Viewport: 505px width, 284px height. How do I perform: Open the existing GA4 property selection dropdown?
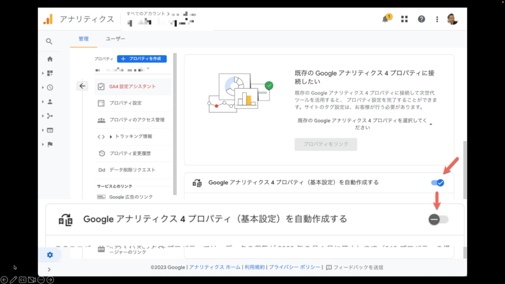[364, 124]
